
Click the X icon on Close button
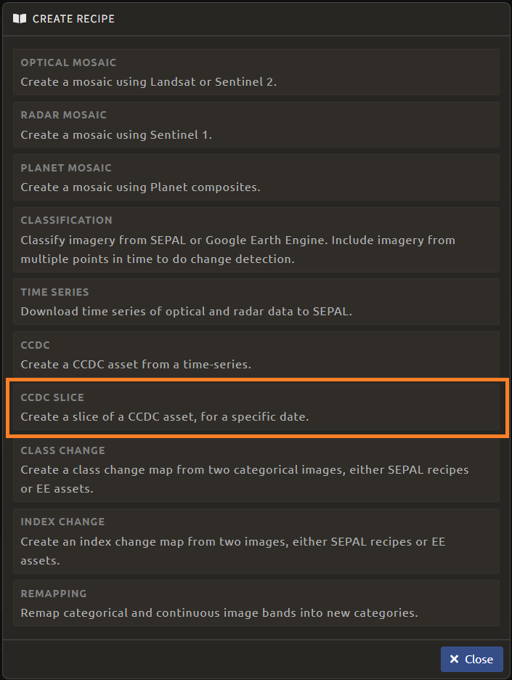point(454,659)
